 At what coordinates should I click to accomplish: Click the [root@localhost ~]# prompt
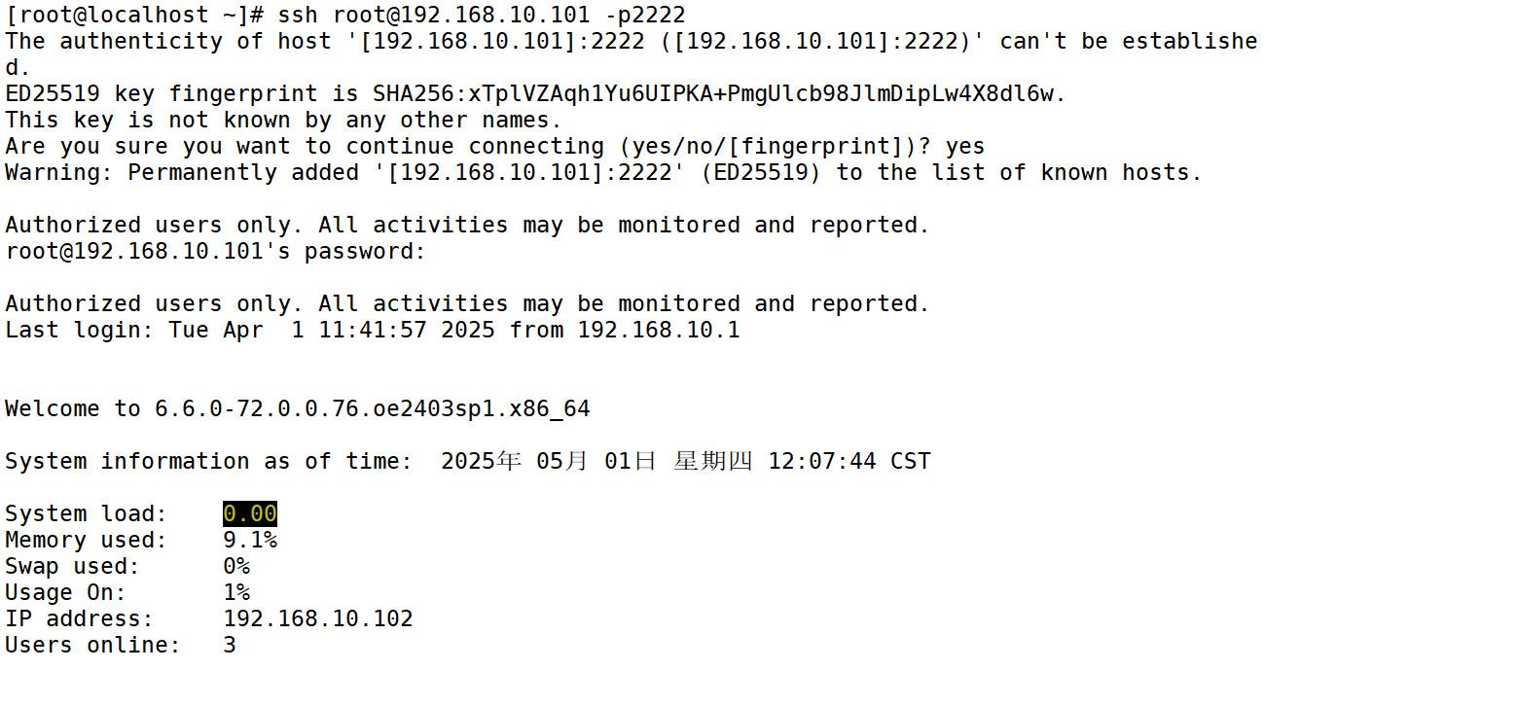[x=134, y=16]
